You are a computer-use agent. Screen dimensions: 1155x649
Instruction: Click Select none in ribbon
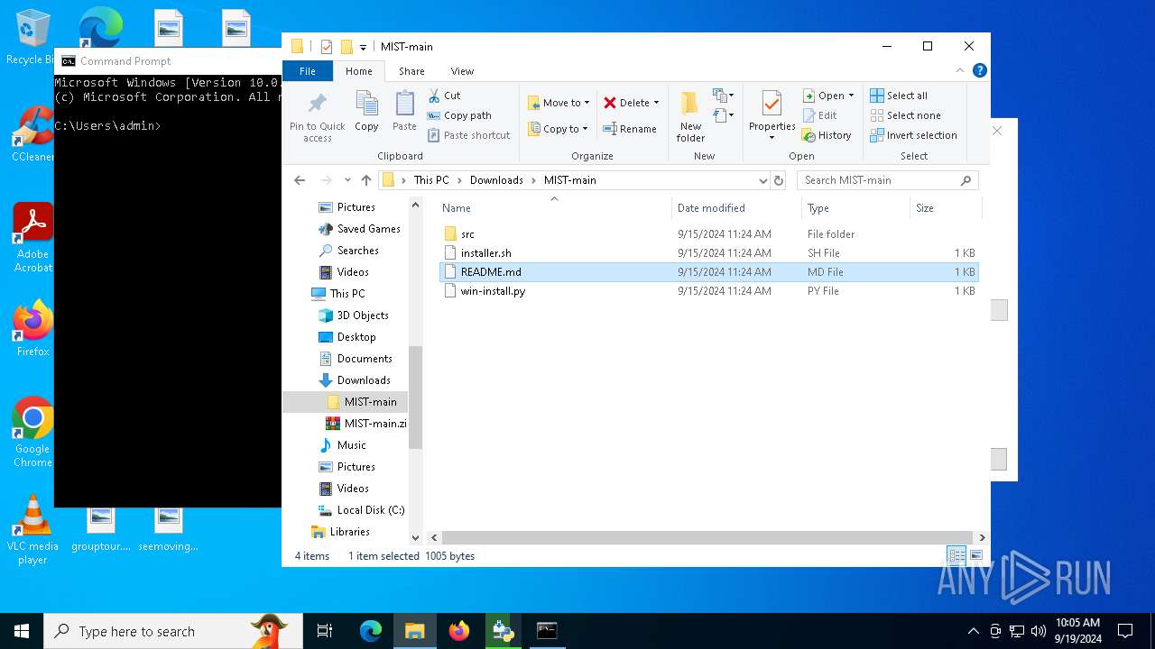pyautogui.click(x=905, y=115)
